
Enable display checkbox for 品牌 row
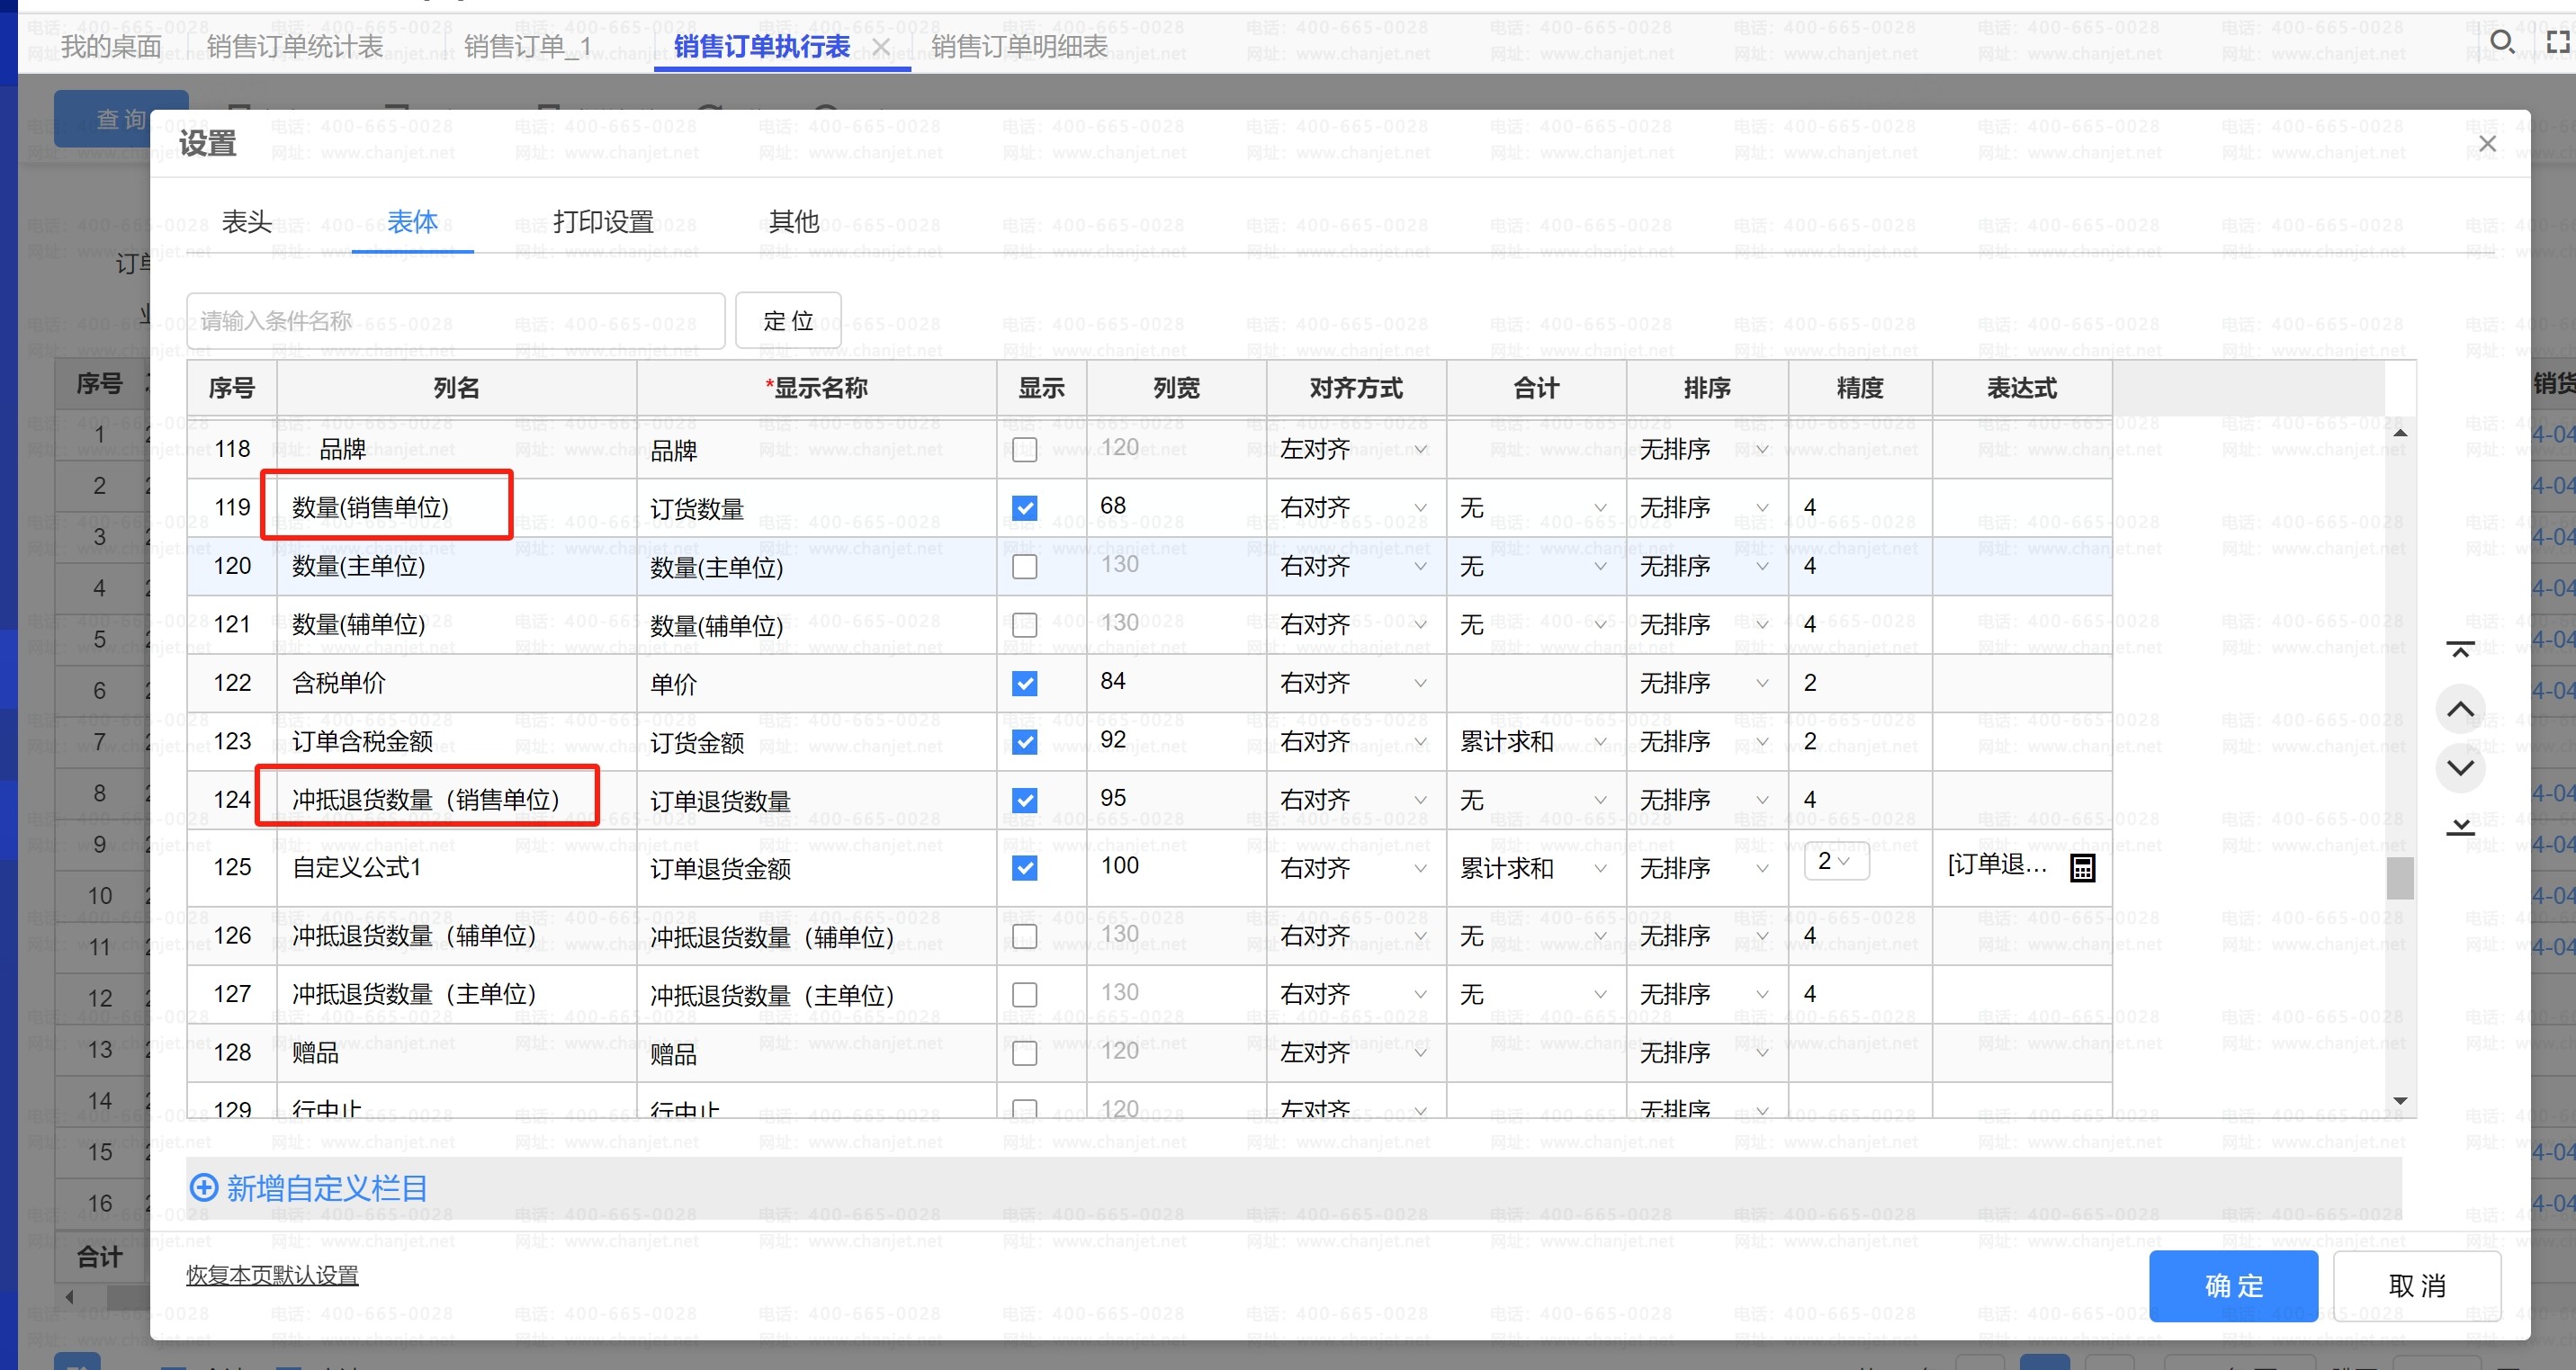coord(1024,449)
